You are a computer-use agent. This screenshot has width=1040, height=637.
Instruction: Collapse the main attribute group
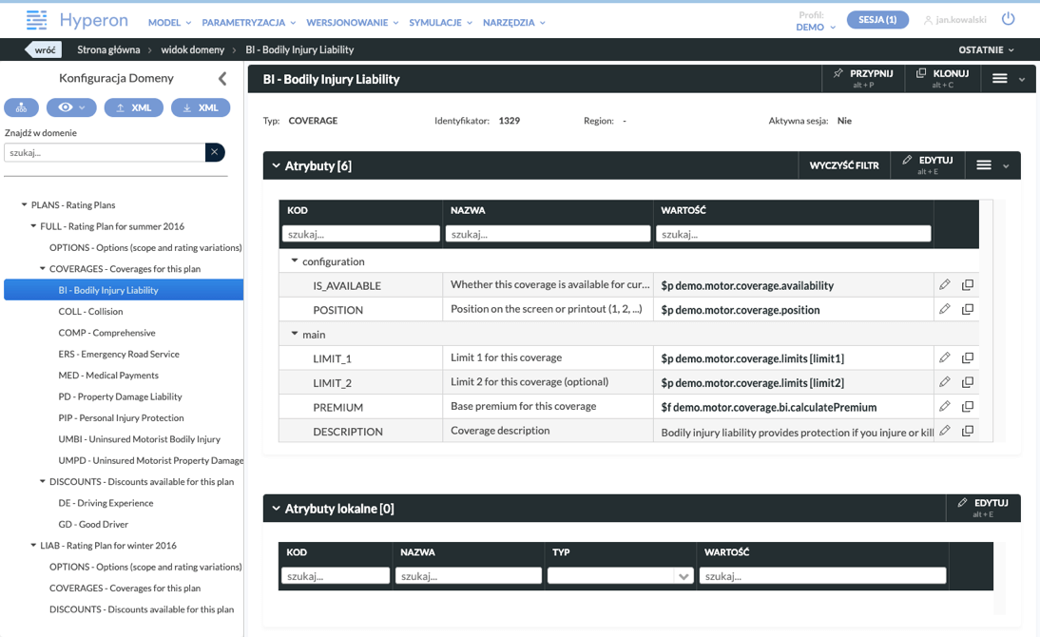[x=295, y=334]
